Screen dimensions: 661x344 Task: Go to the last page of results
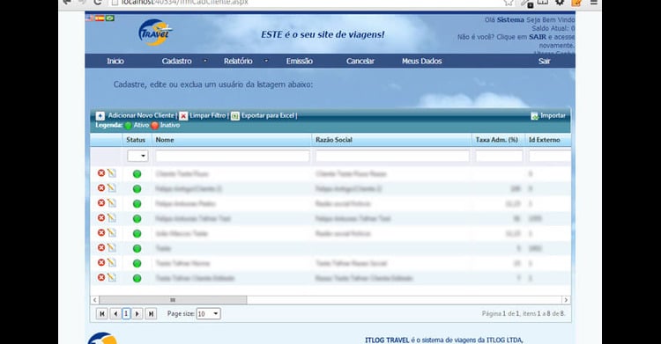[151, 314]
